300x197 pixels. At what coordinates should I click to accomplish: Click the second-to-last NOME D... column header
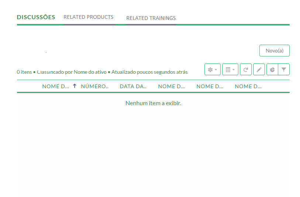coord(210,86)
